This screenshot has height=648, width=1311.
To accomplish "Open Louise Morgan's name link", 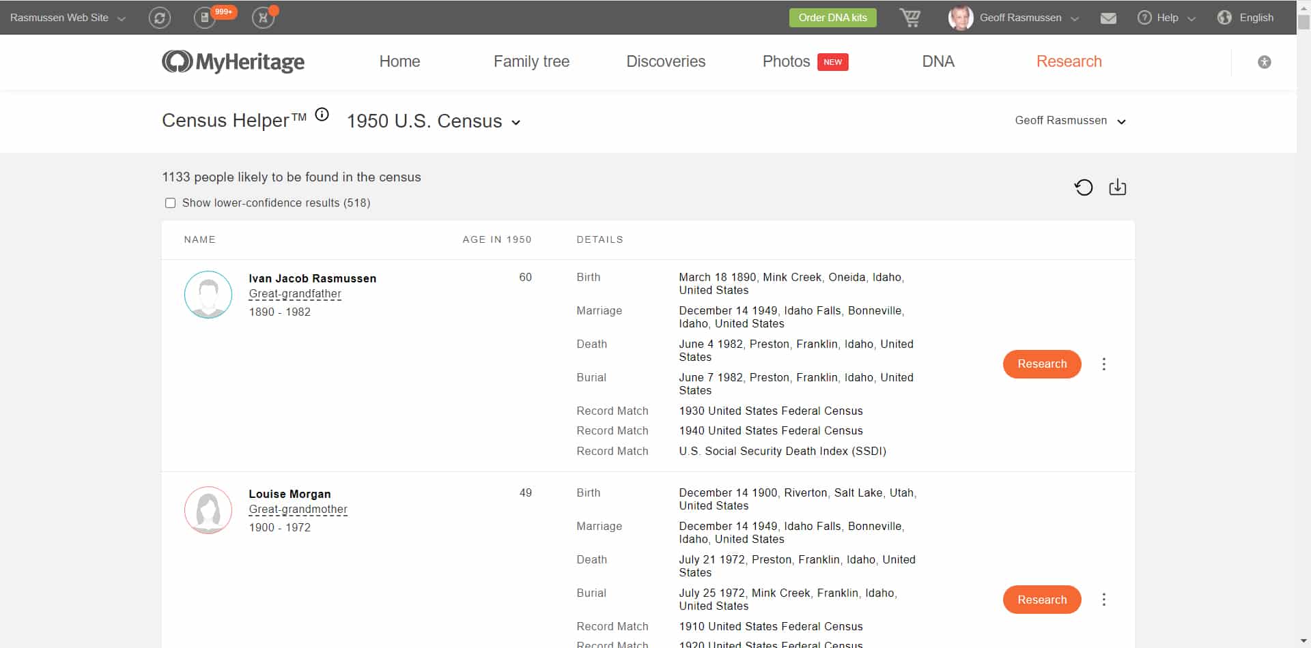I will tap(290, 494).
